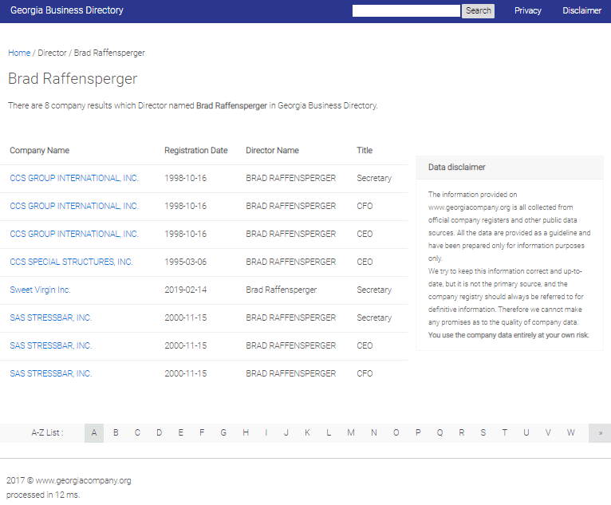The width and height of the screenshot is (611, 505).
Task: Click the Company Name column header
Action: [39, 151]
